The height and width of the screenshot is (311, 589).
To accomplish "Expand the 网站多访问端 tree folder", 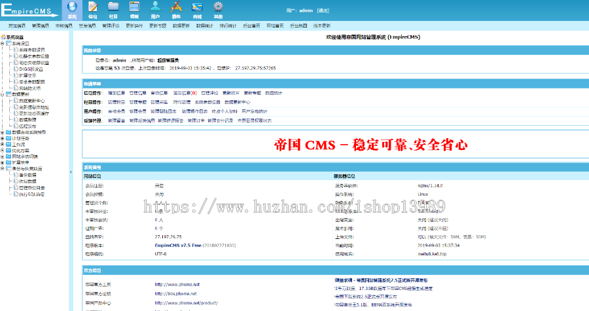I will (3, 156).
